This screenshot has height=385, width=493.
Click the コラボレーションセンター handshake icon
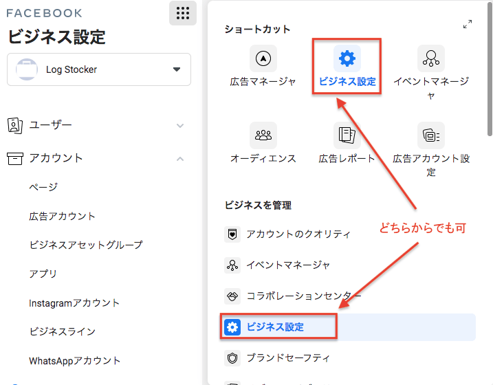(x=232, y=296)
